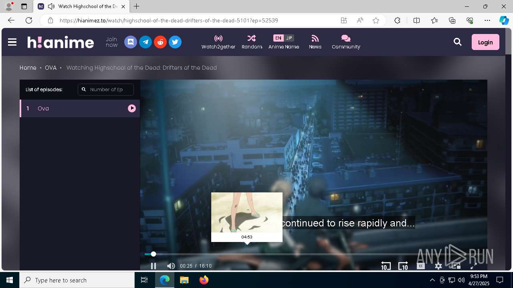Open Edge profile icon
513x288 pixels.
pyautogui.click(x=9, y=6)
